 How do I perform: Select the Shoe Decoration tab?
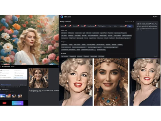click(x=91, y=26)
